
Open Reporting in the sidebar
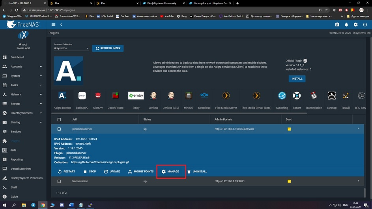tap(23, 159)
